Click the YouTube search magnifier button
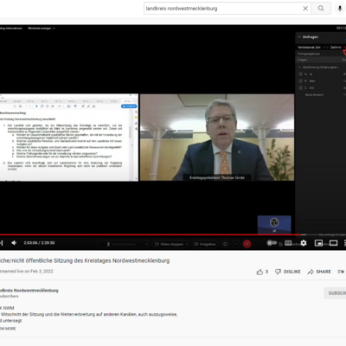The height and width of the screenshot is (346, 346). (321, 9)
